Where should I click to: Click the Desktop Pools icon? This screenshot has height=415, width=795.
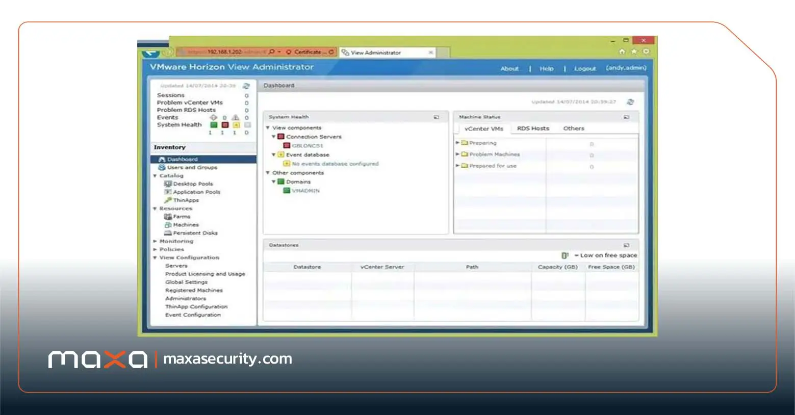pos(168,184)
